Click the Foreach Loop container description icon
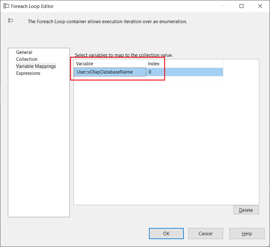 click(x=10, y=21)
